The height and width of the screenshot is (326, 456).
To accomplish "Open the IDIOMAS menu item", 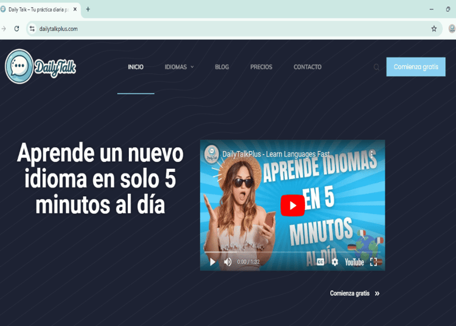I will click(176, 67).
